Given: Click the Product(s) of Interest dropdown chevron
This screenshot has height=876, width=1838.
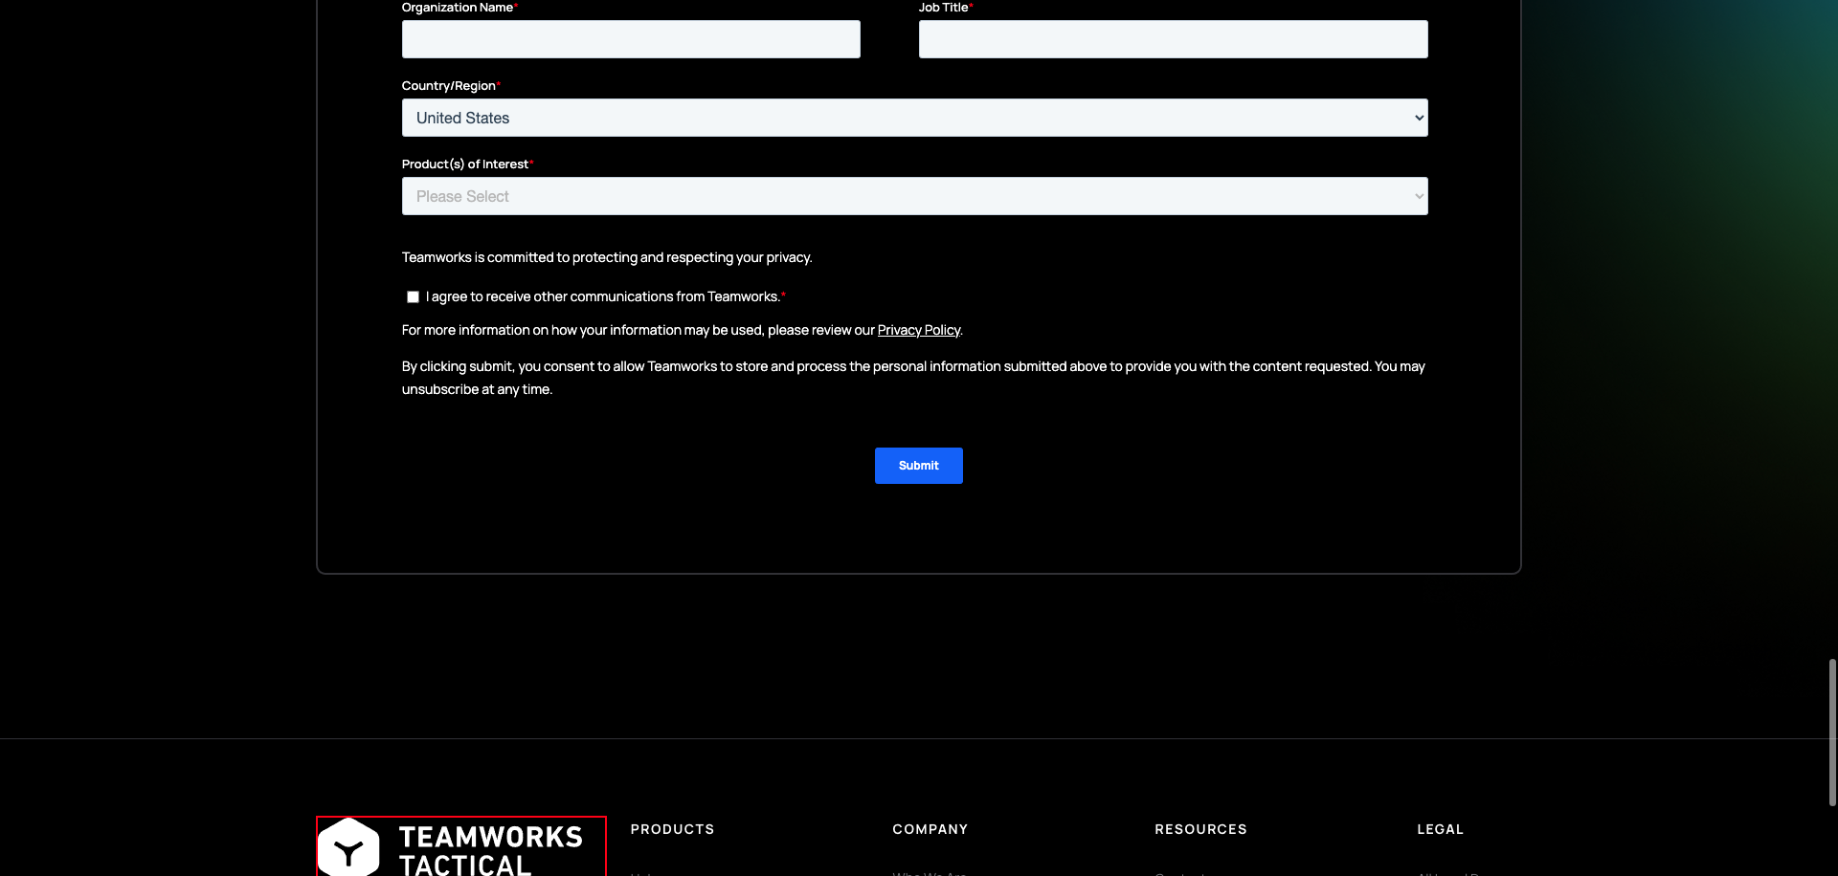Looking at the screenshot, I should pos(1418,195).
